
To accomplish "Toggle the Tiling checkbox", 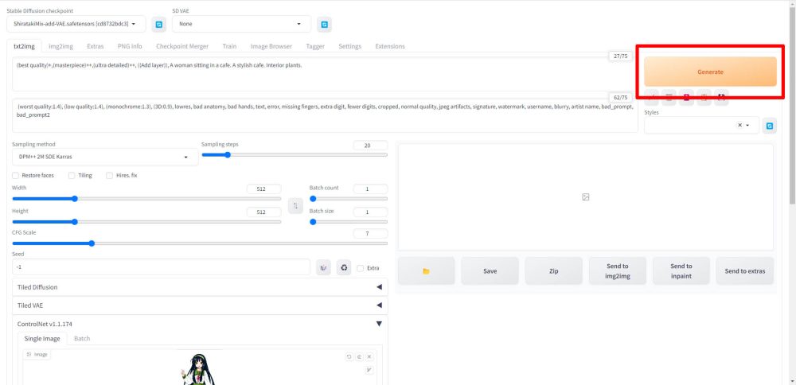I will (72, 175).
